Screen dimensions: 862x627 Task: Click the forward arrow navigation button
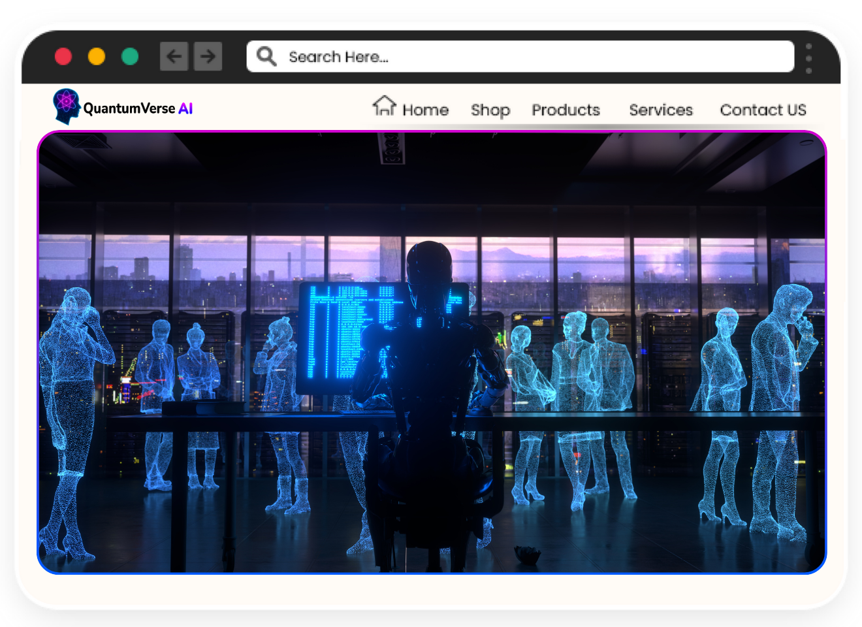(x=208, y=57)
